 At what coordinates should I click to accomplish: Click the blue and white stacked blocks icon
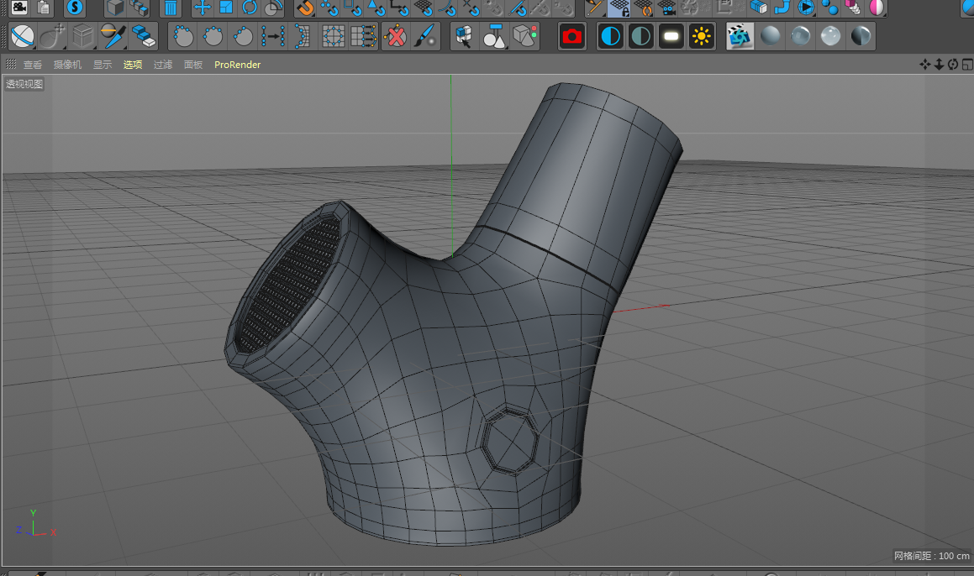144,37
